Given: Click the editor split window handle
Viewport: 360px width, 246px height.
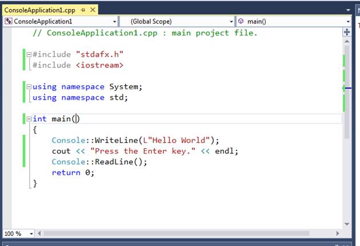Looking at the screenshot, I should (x=347, y=31).
